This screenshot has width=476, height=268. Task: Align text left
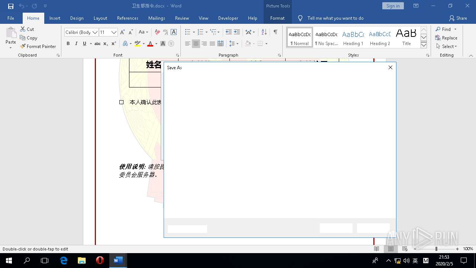click(188, 44)
